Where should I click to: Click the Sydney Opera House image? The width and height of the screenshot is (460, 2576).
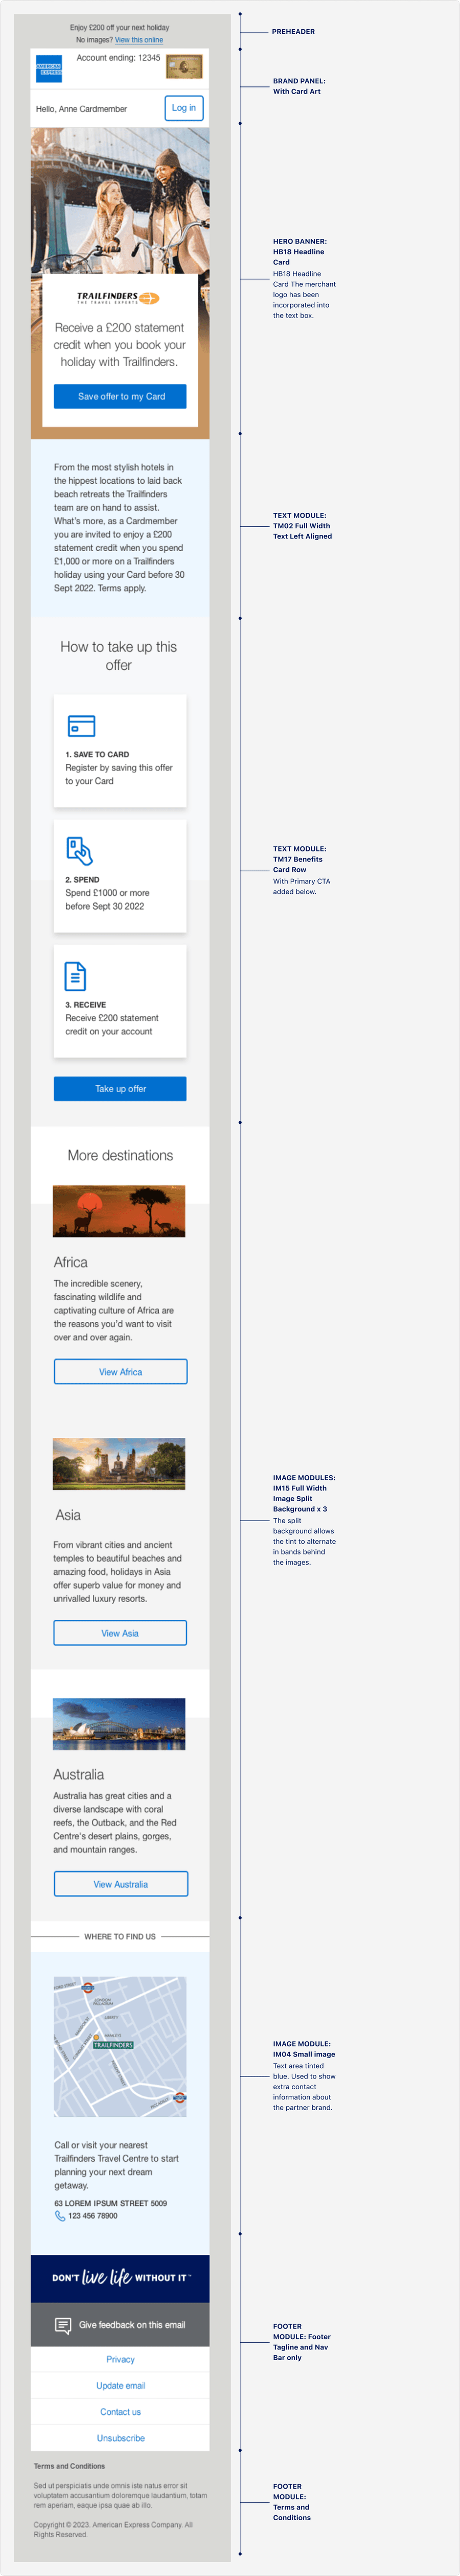click(x=119, y=1724)
